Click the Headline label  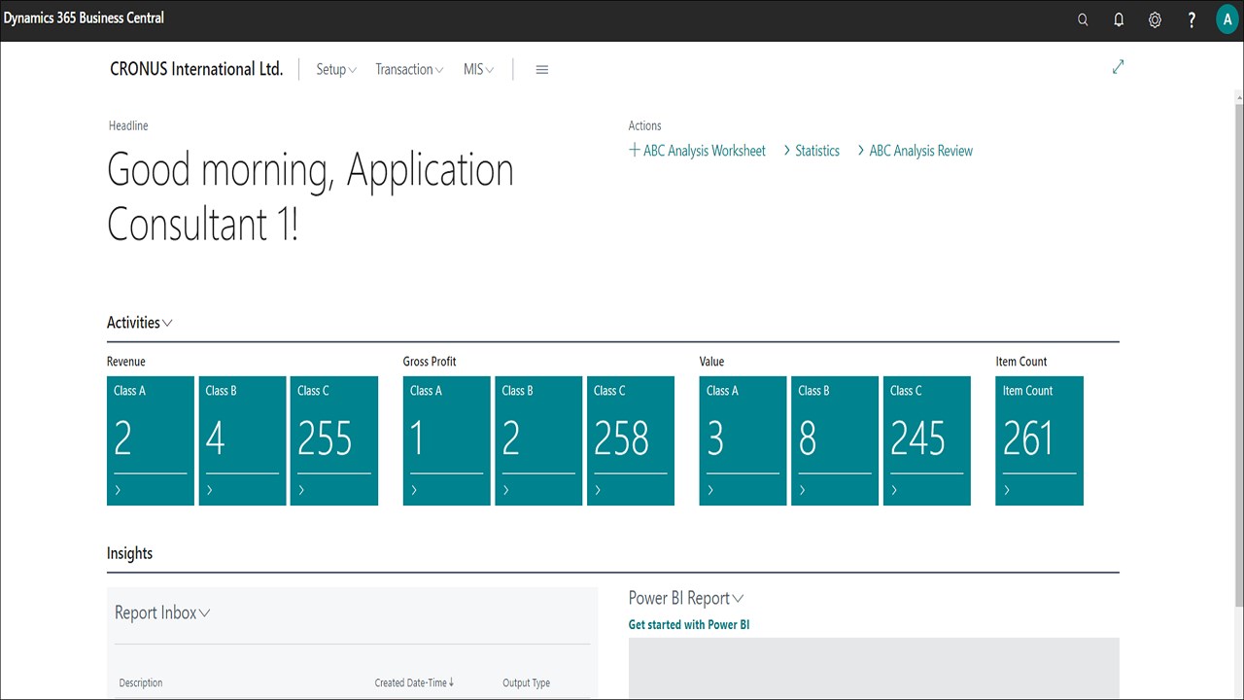[128, 125]
